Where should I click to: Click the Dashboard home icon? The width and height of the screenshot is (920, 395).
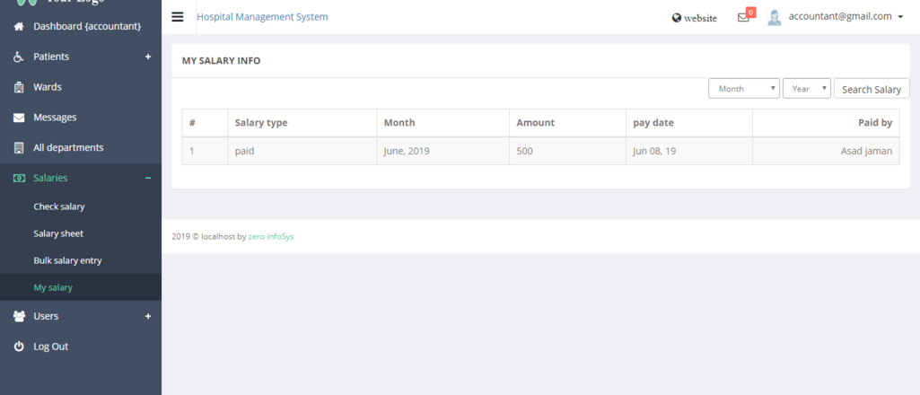click(19, 27)
